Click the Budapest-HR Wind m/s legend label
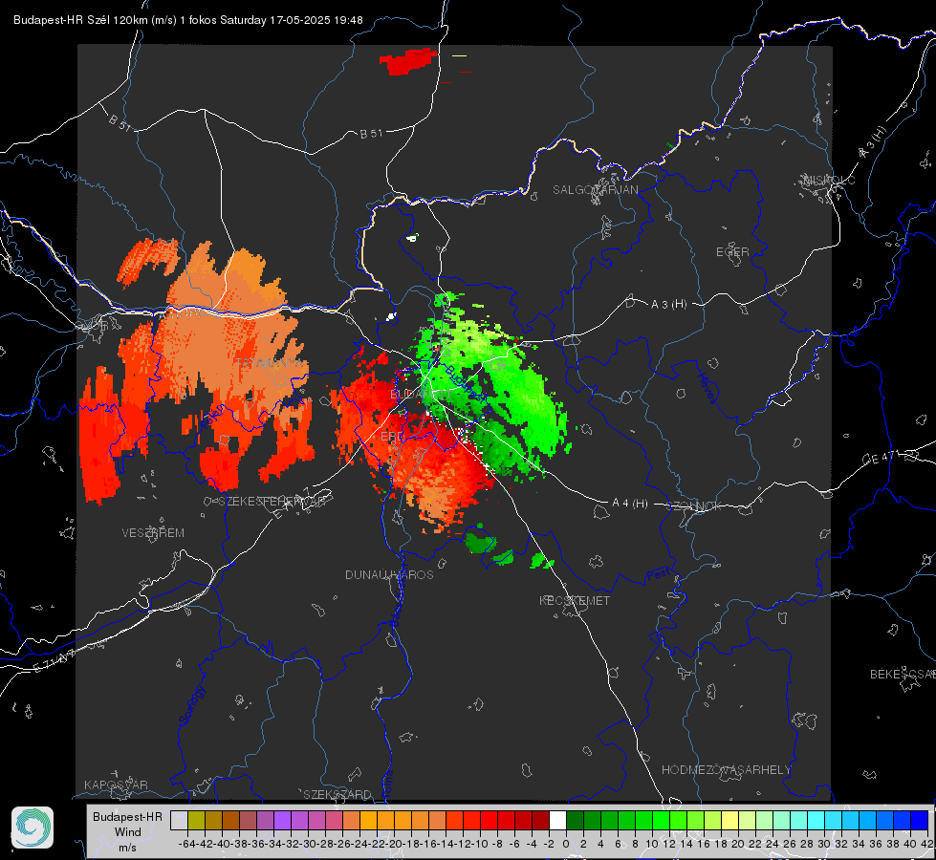Screen dimensions: 936x860 click(x=127, y=832)
